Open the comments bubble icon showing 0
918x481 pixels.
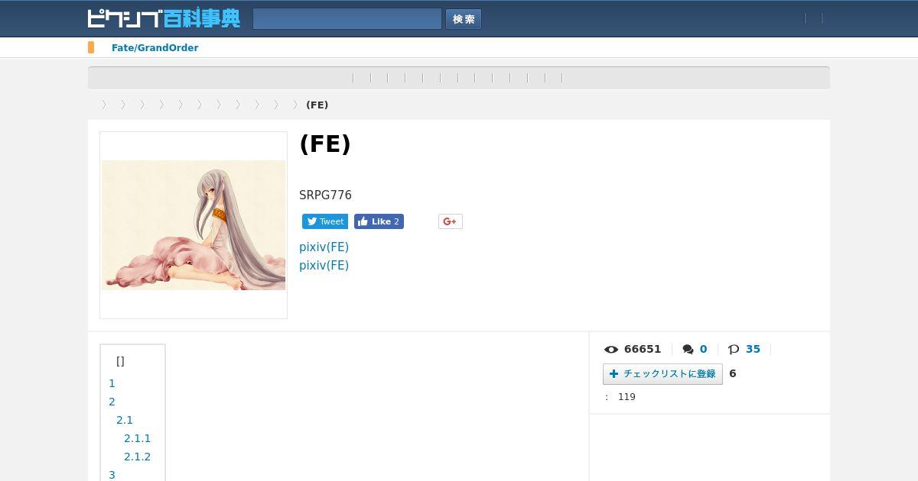tap(688, 350)
